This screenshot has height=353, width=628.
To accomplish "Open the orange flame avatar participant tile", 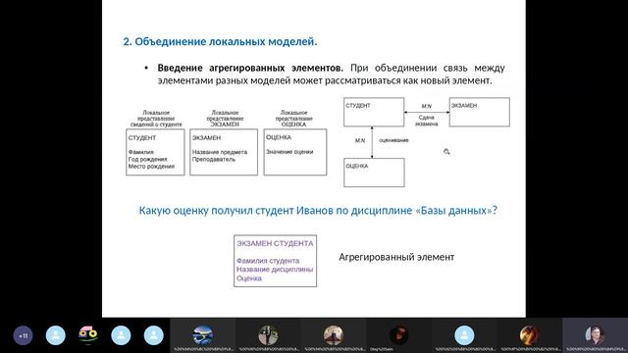I will (x=530, y=335).
